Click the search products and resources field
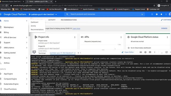The height and width of the screenshot is (96, 171). coord(105,14)
